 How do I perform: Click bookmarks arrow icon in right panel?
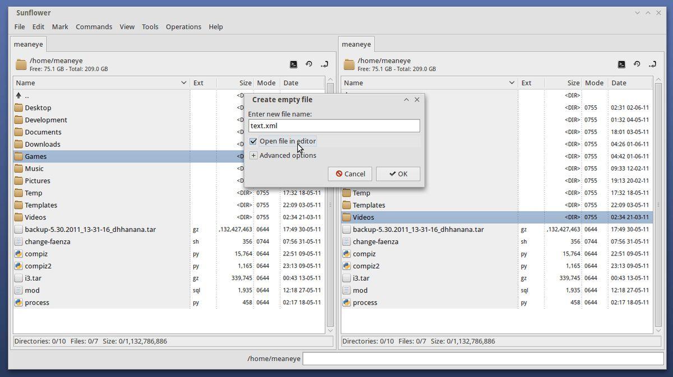(x=652, y=64)
